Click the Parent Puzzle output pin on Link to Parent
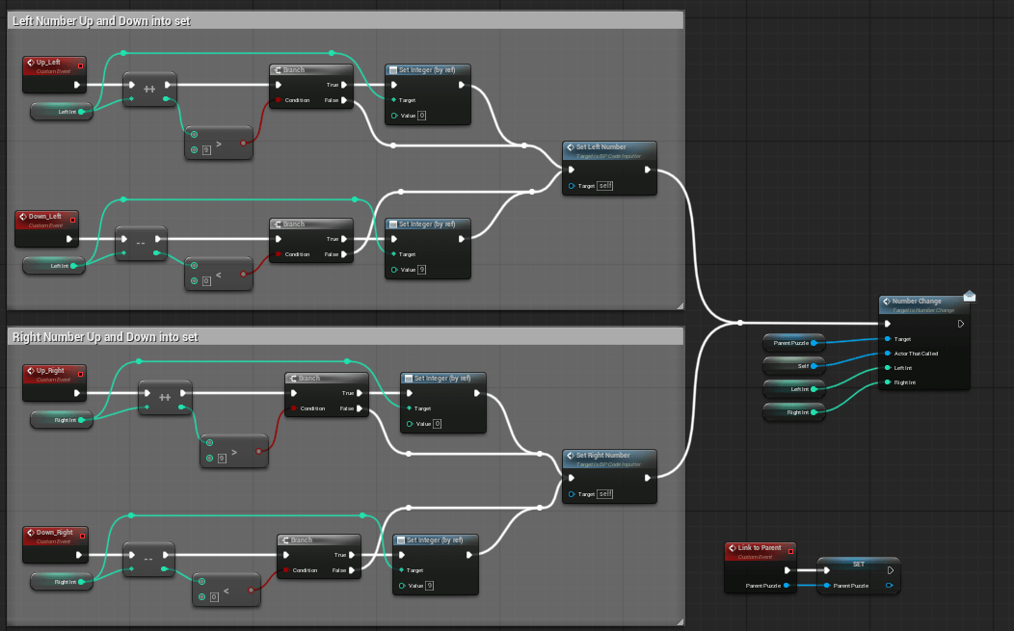This screenshot has width=1014, height=631. [787, 586]
